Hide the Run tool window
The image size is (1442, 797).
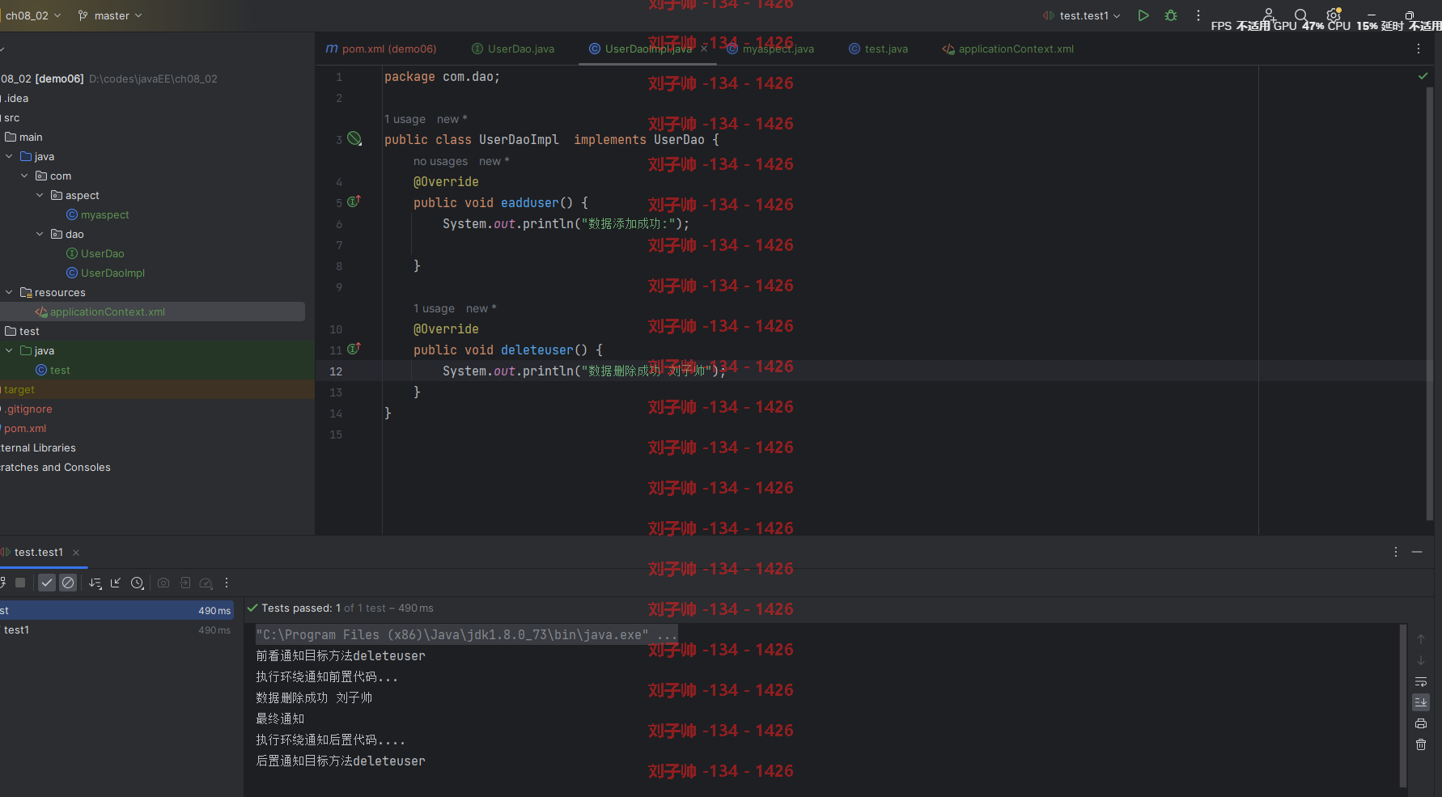[x=1417, y=552]
